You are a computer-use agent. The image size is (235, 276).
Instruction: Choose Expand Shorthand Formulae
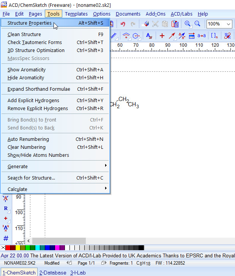(55, 89)
